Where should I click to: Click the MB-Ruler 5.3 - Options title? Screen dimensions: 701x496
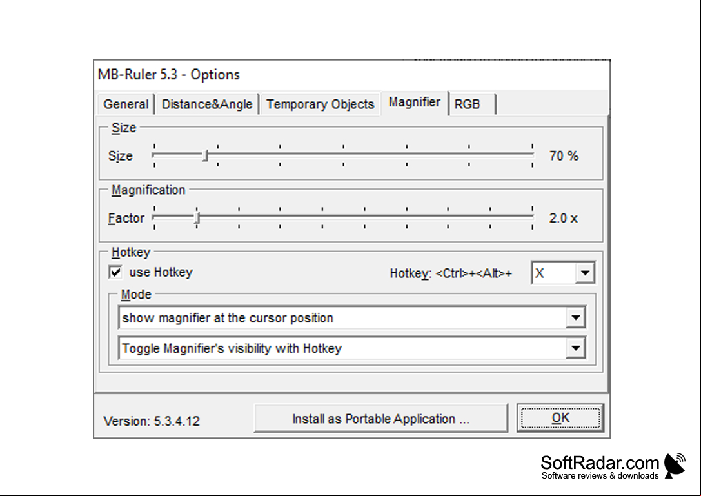168,74
